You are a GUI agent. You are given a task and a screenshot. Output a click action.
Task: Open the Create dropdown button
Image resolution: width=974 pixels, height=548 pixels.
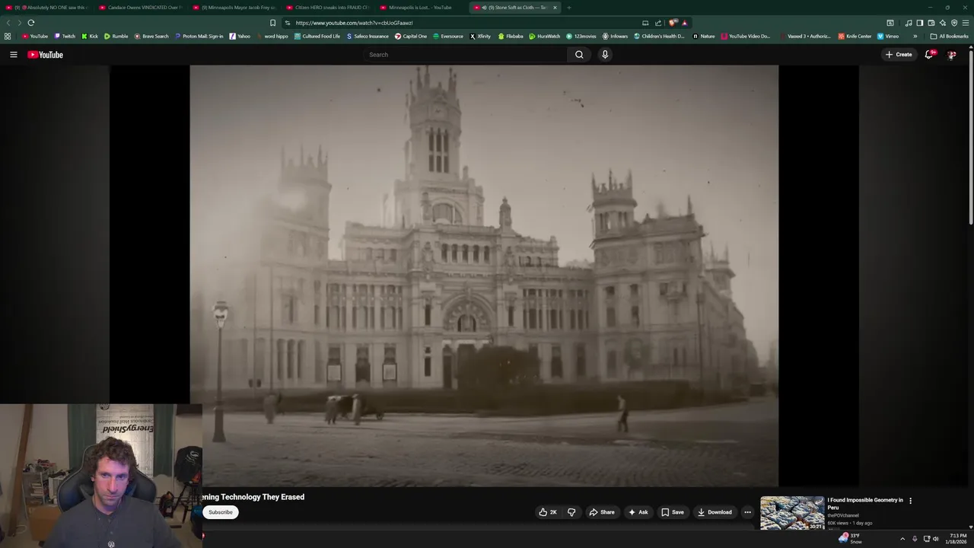click(898, 55)
